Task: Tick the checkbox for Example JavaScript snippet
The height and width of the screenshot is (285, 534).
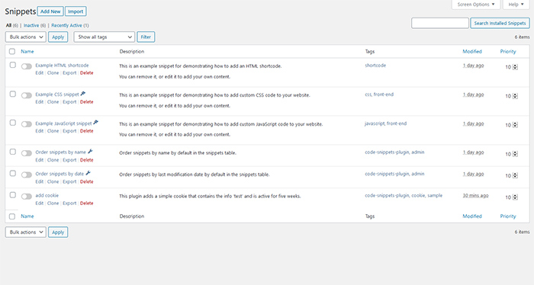Action: click(x=13, y=123)
